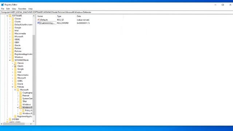Click the registry path address bar

[x=116, y=12]
